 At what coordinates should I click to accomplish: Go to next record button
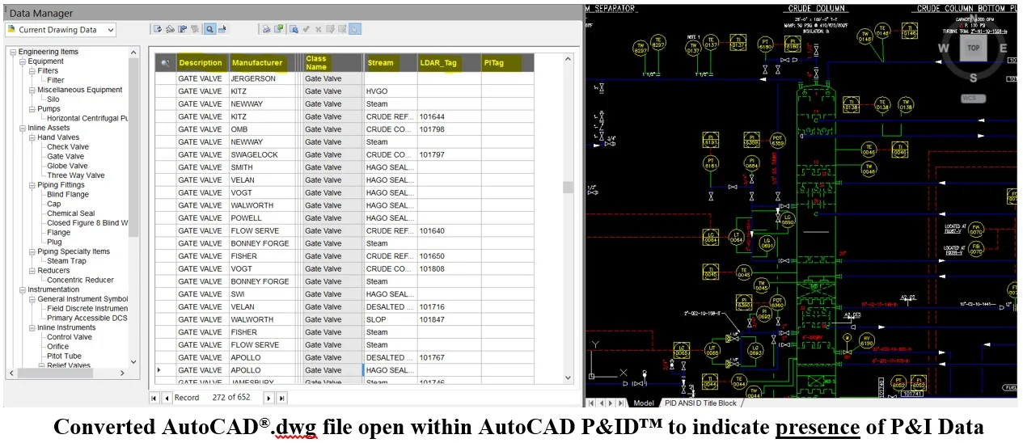(270, 398)
